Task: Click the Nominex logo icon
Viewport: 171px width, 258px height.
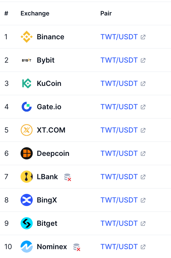Action: pyautogui.click(x=27, y=247)
